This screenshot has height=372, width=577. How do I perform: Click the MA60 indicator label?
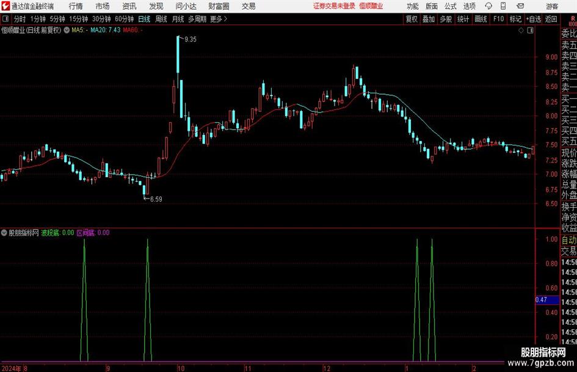[x=132, y=30]
